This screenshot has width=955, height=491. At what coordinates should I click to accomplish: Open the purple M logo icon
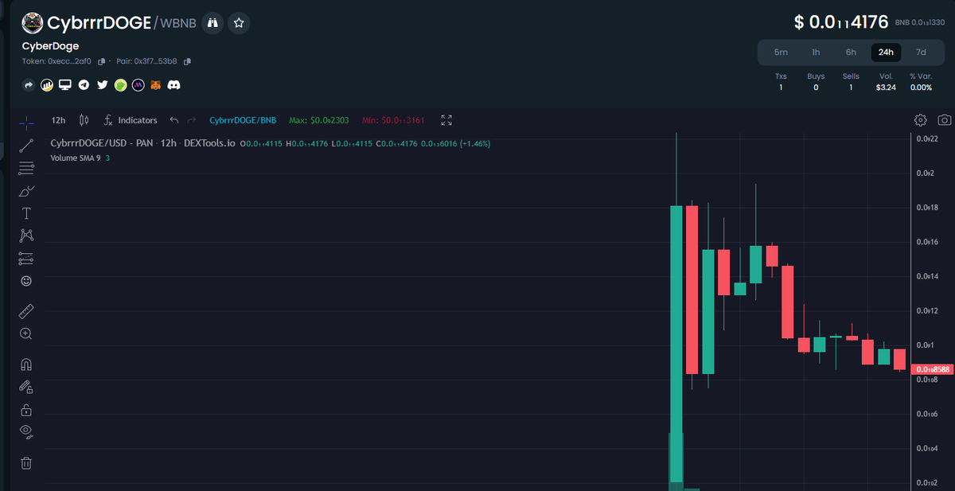tap(138, 84)
